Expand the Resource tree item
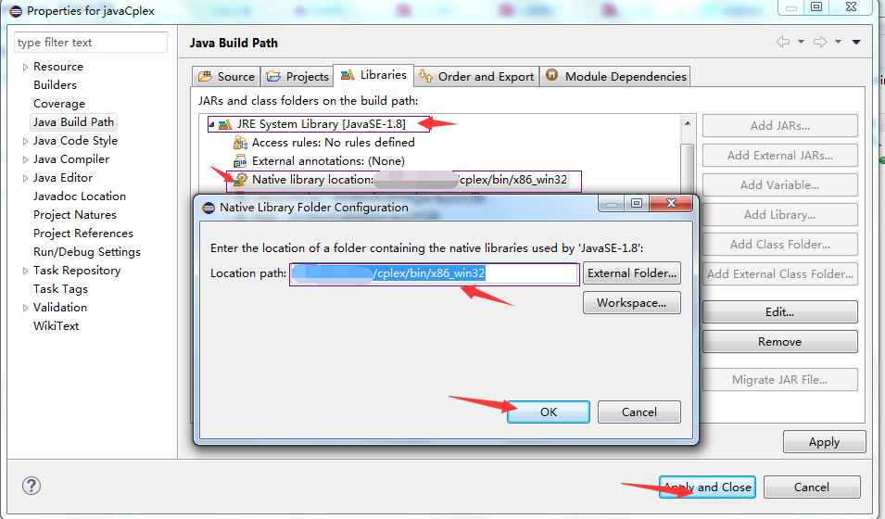 click(25, 67)
